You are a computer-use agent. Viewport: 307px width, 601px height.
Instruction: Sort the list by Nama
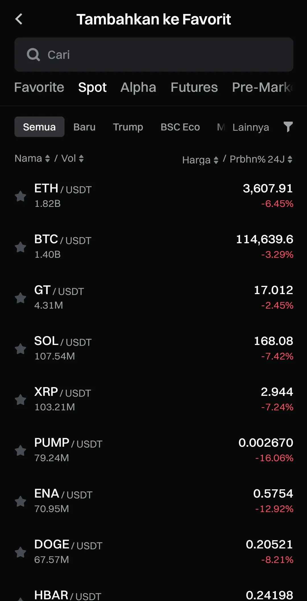point(32,158)
